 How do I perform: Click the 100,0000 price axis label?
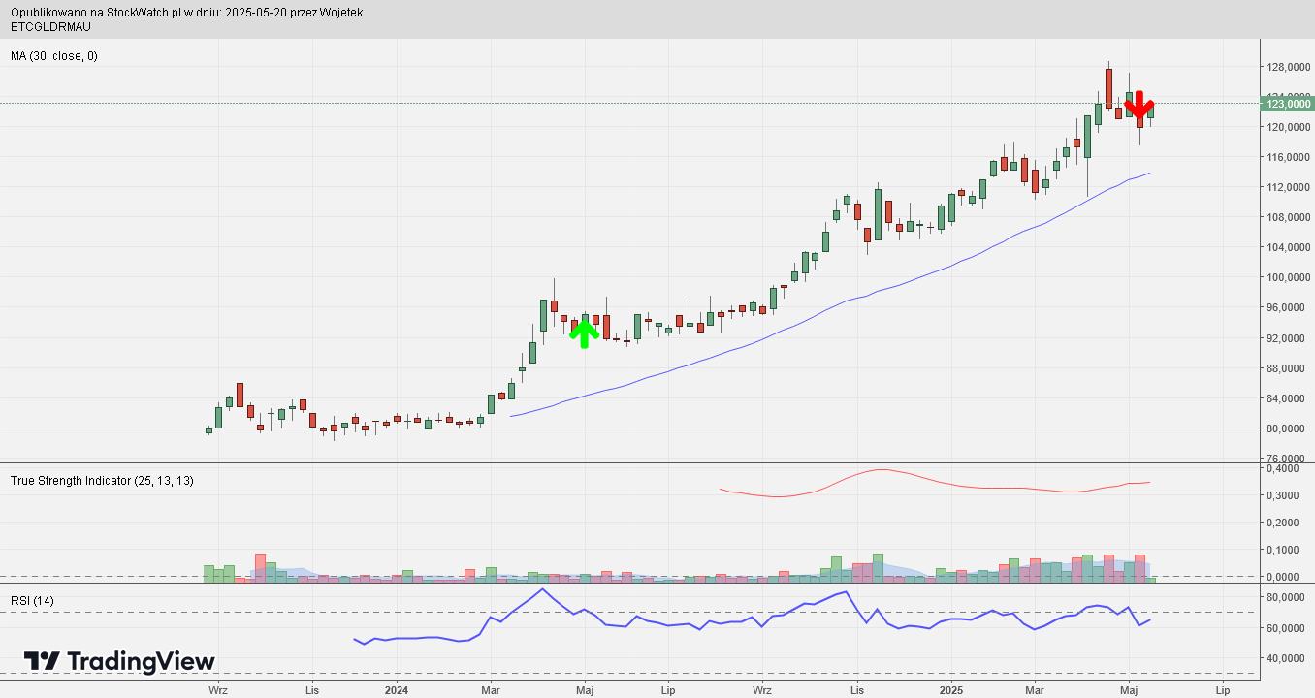point(1289,277)
